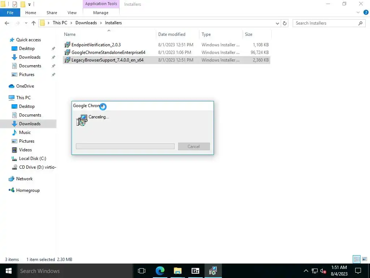Select Network in navigation pane

(24, 179)
